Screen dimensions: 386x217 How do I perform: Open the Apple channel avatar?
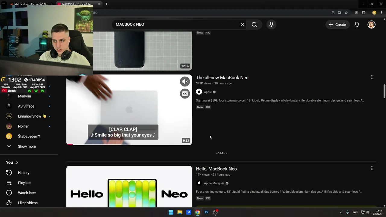[x=199, y=92]
